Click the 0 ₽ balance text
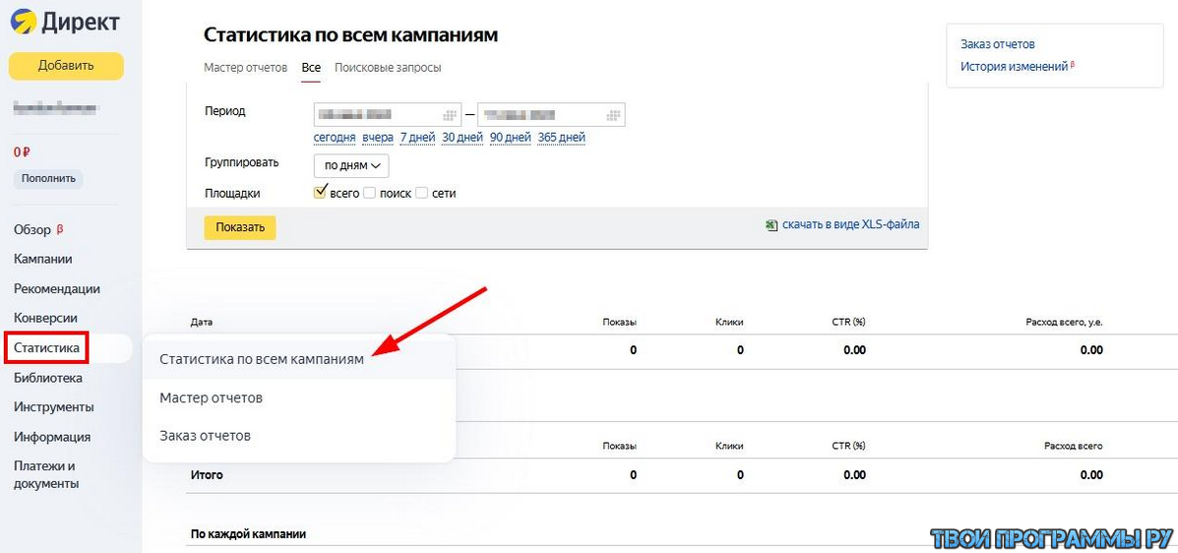The width and height of the screenshot is (1178, 553). 22,152
